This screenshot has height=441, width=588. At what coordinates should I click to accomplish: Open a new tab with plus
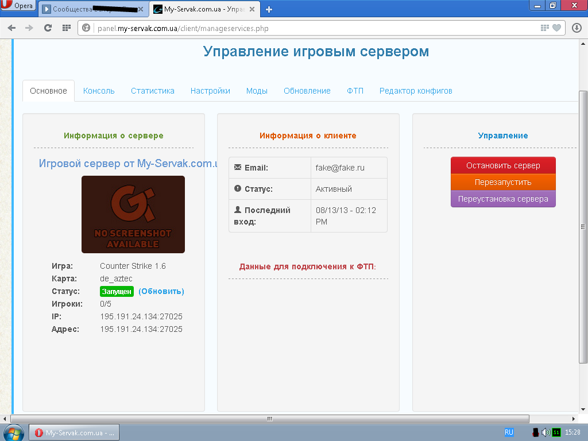(x=269, y=9)
